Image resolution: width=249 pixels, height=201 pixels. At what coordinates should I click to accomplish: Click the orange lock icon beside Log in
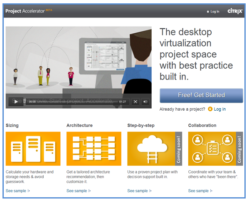click(210, 109)
